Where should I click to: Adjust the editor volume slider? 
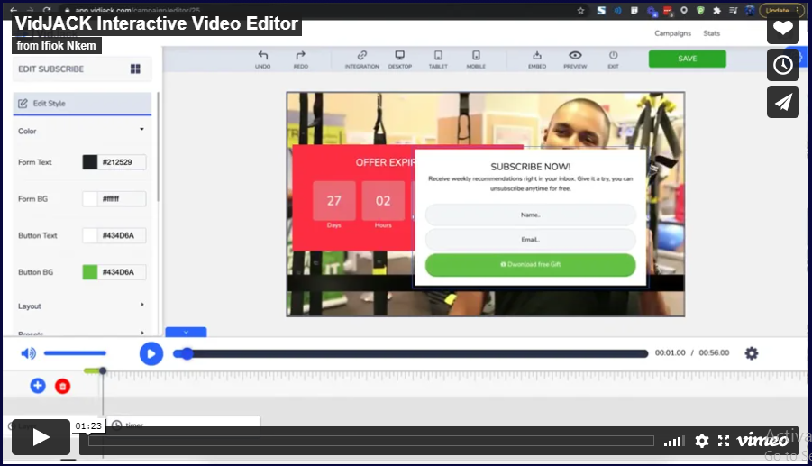click(75, 353)
